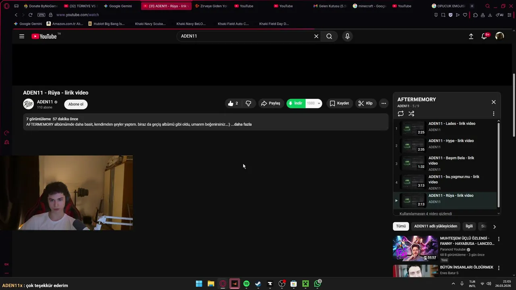Open Steam from the taskbar
516x290 pixels.
(258, 284)
